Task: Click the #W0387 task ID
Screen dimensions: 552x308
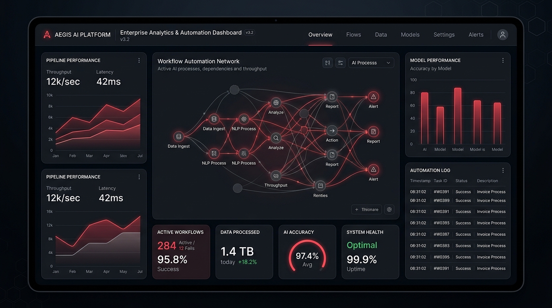Action: pyautogui.click(x=441, y=234)
